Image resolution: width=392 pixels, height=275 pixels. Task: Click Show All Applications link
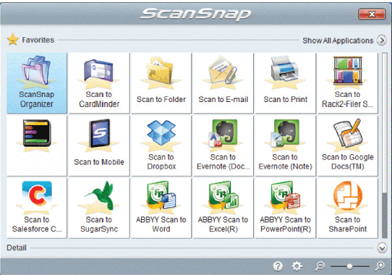coord(338,41)
